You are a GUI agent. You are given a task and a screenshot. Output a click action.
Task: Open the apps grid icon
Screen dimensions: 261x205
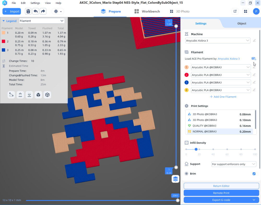[246, 11]
